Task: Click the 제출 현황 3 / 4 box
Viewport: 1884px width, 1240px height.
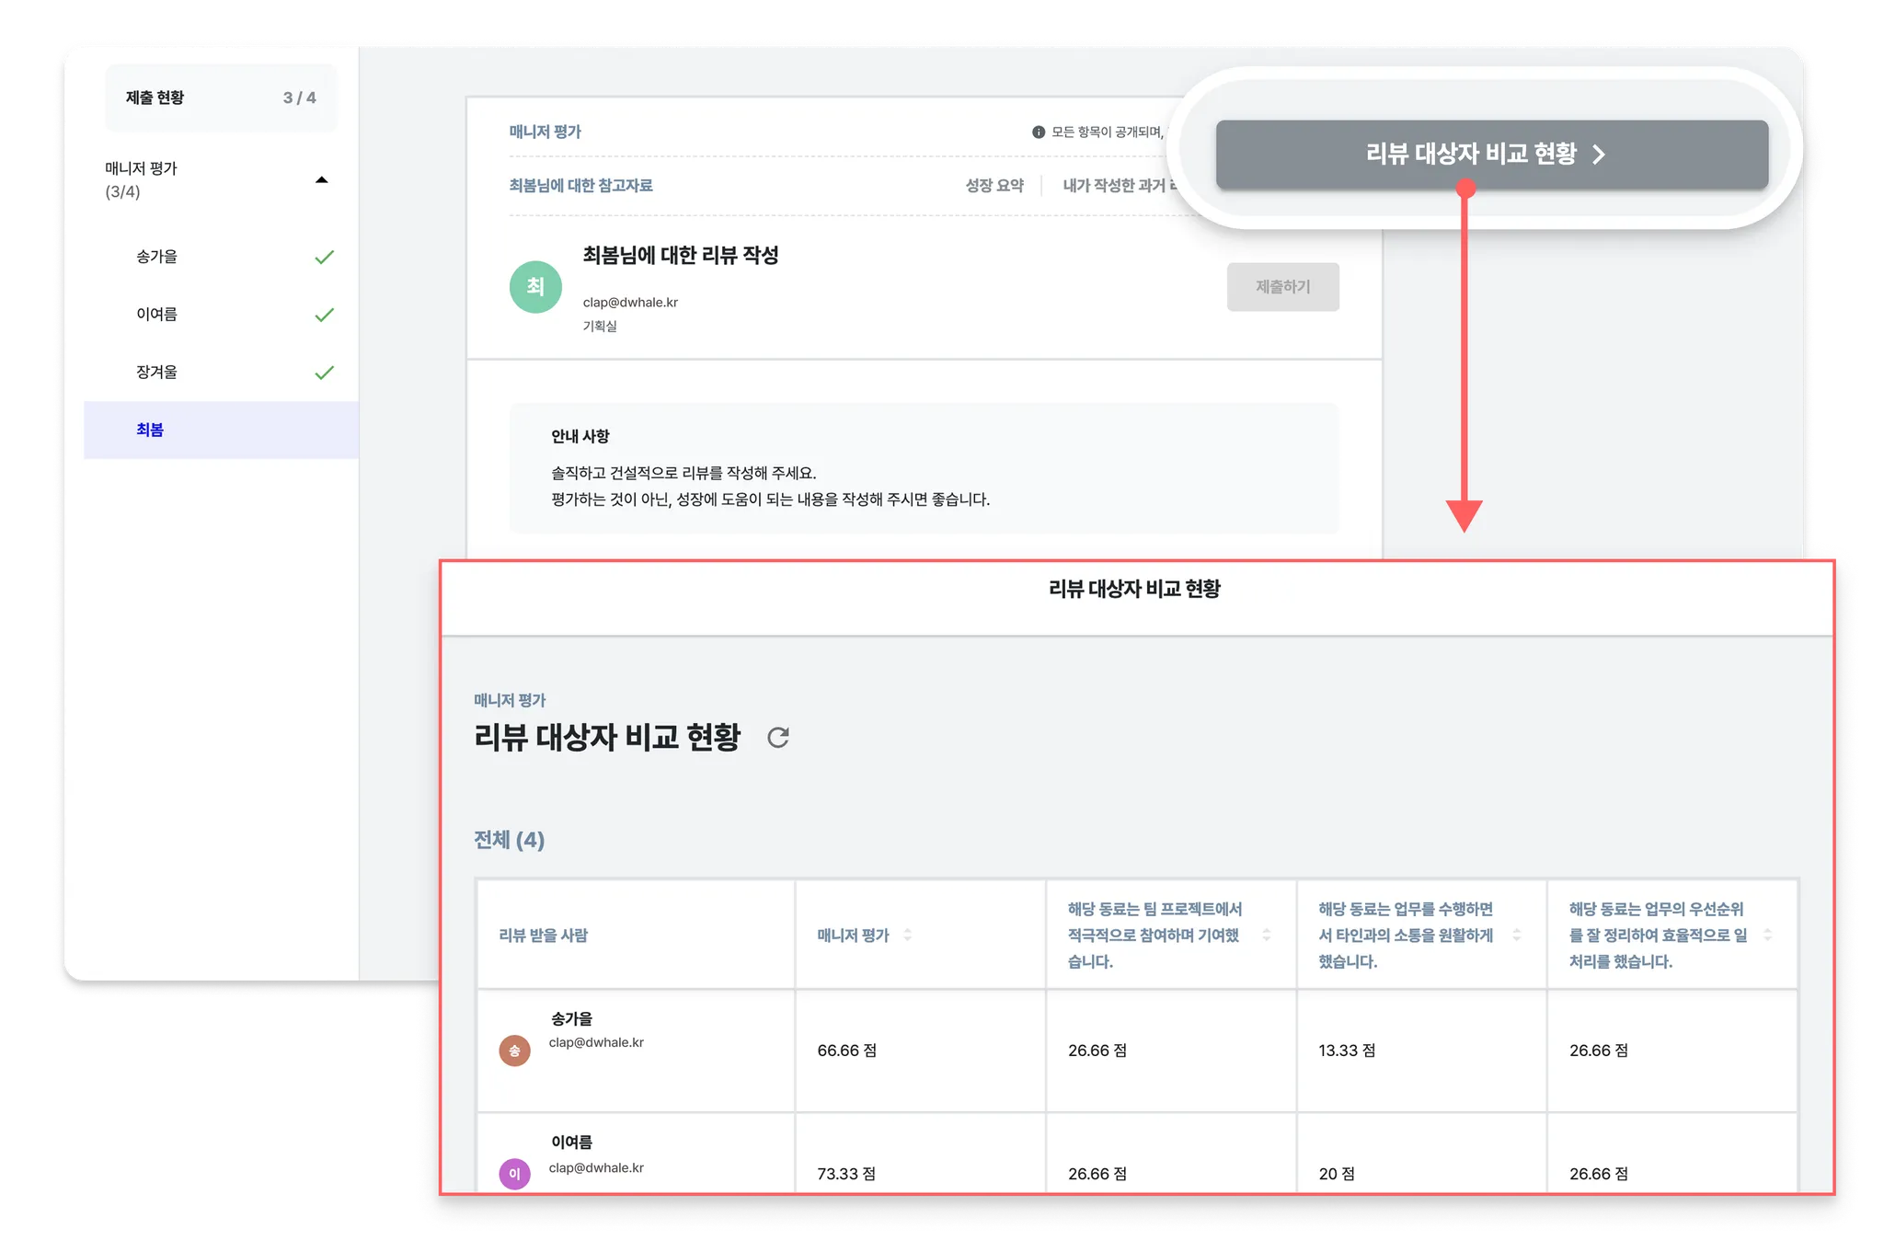Action: point(221,98)
